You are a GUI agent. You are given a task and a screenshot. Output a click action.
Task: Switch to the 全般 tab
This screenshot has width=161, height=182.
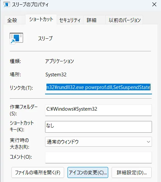point(14,20)
